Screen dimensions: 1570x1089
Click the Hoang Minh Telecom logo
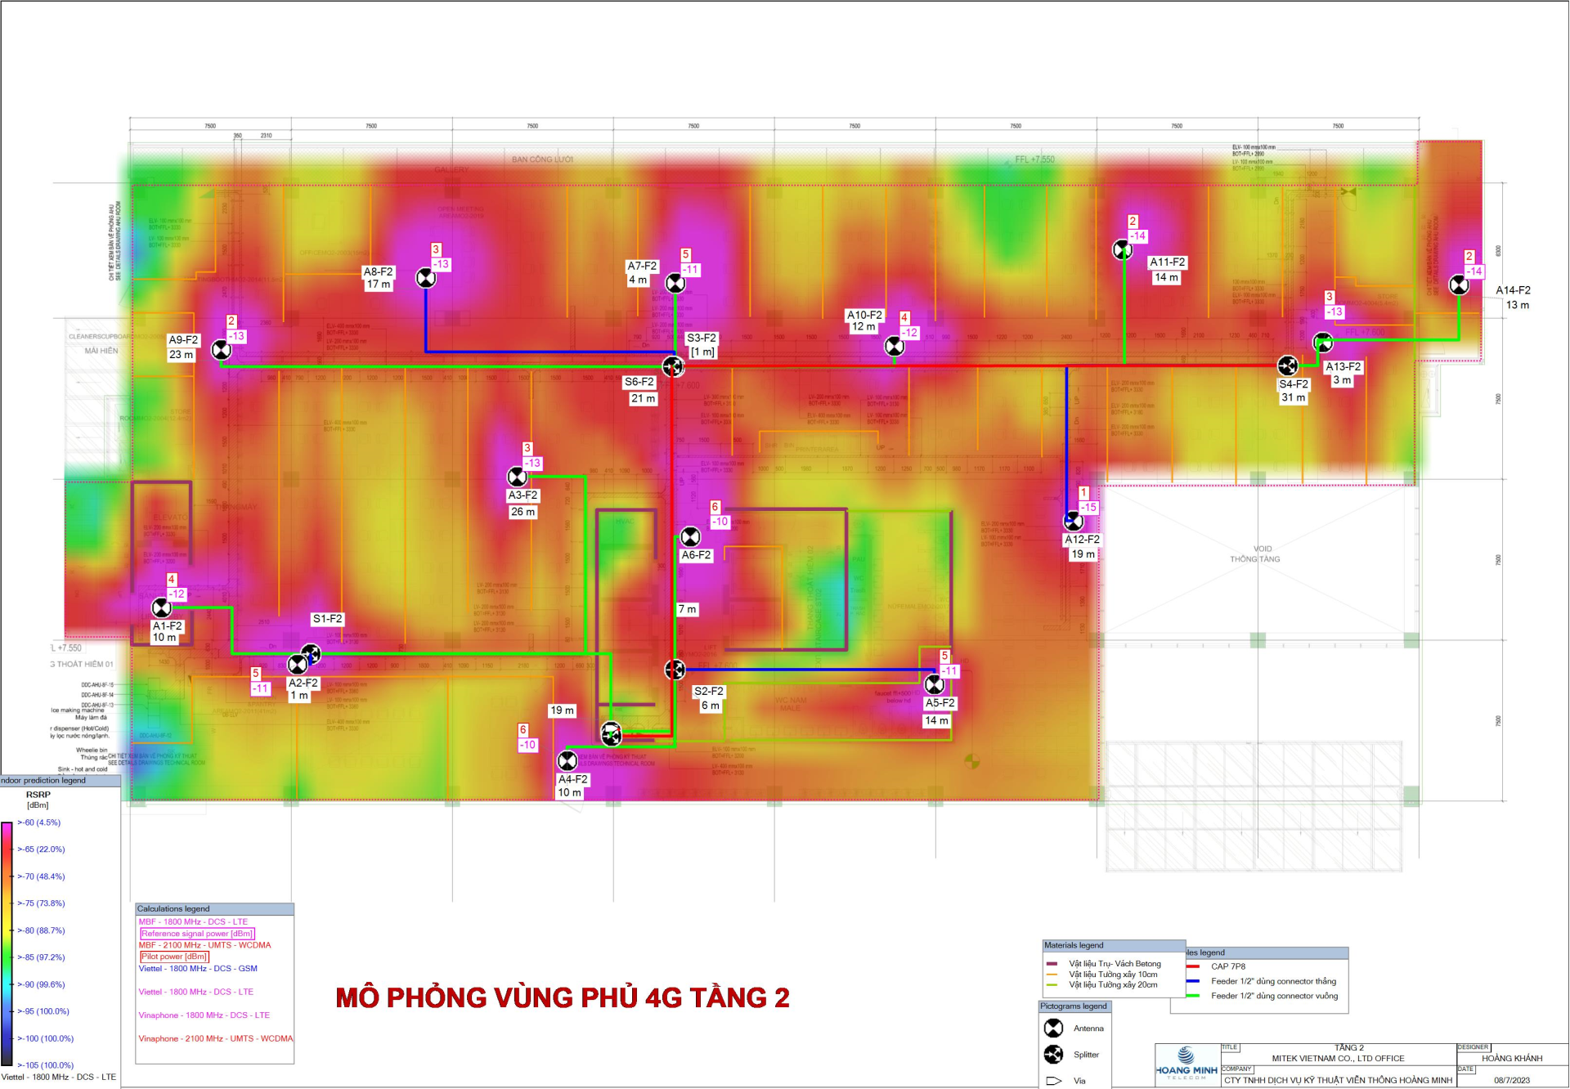click(x=1186, y=1064)
